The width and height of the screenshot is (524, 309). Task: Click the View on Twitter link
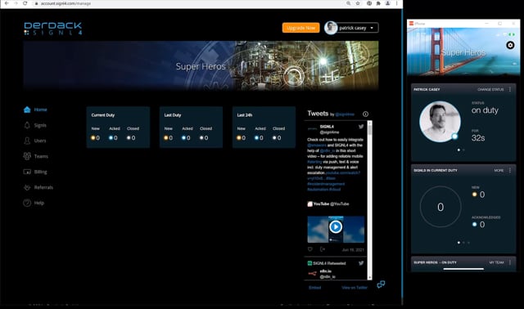tap(355, 287)
